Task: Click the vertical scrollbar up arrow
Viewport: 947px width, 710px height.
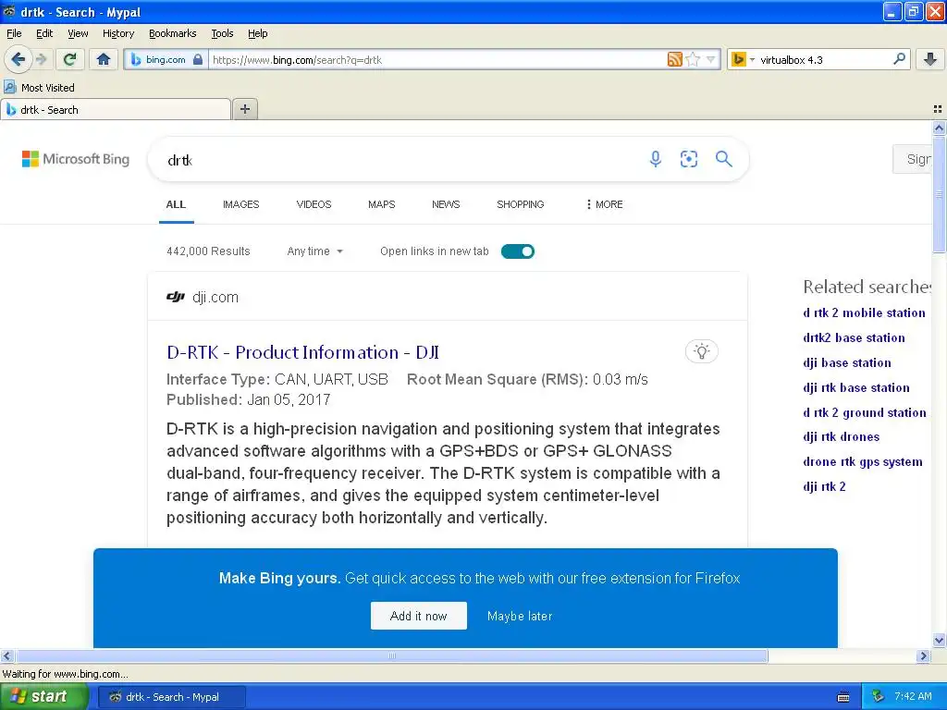Action: click(939, 128)
